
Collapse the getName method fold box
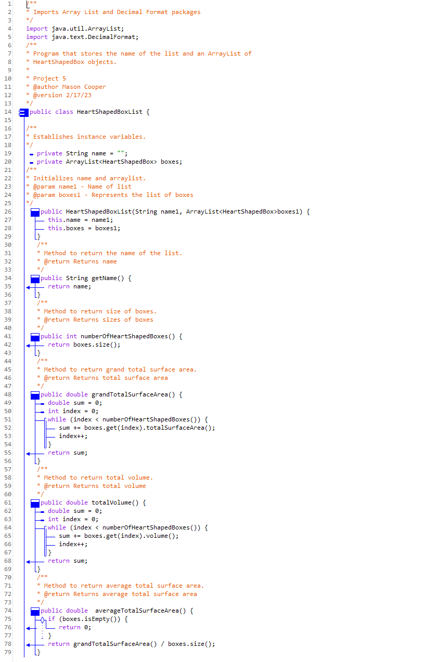pos(35,279)
